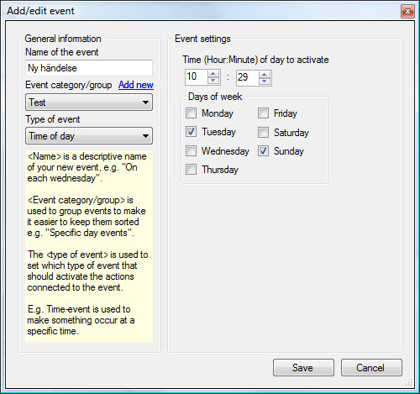Image resolution: width=420 pixels, height=394 pixels.
Task: Click the minute input showing 29
Action: (x=248, y=77)
